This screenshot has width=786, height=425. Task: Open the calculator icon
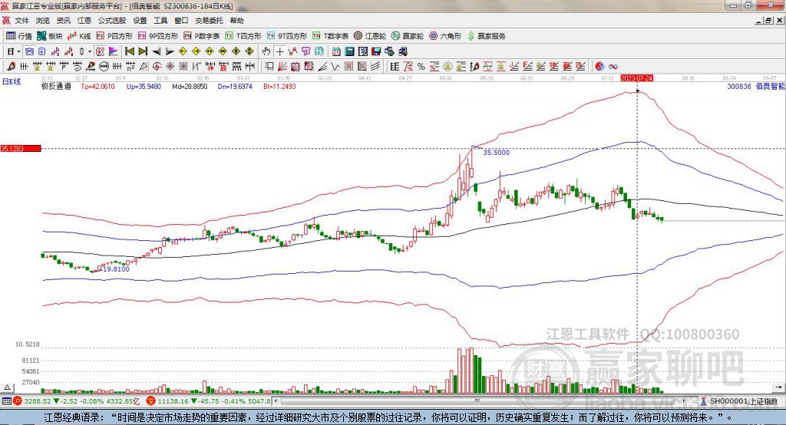point(350,51)
